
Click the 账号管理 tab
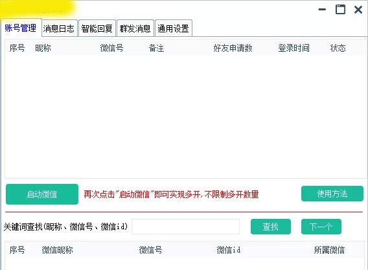tap(21, 28)
